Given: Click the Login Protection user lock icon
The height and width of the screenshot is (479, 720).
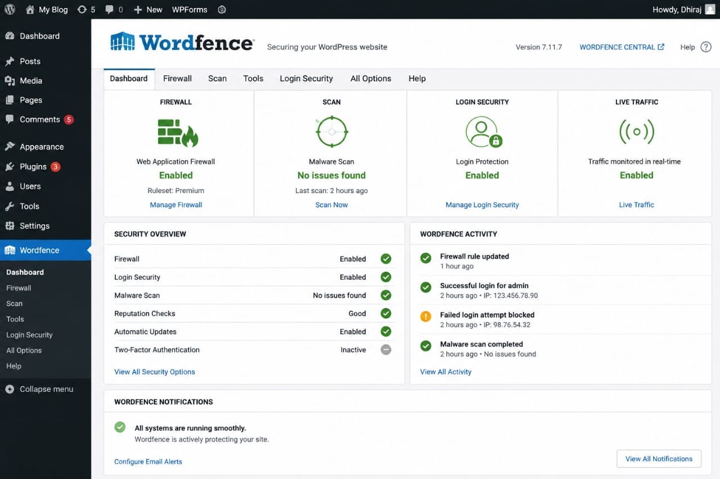Looking at the screenshot, I should tap(484, 132).
